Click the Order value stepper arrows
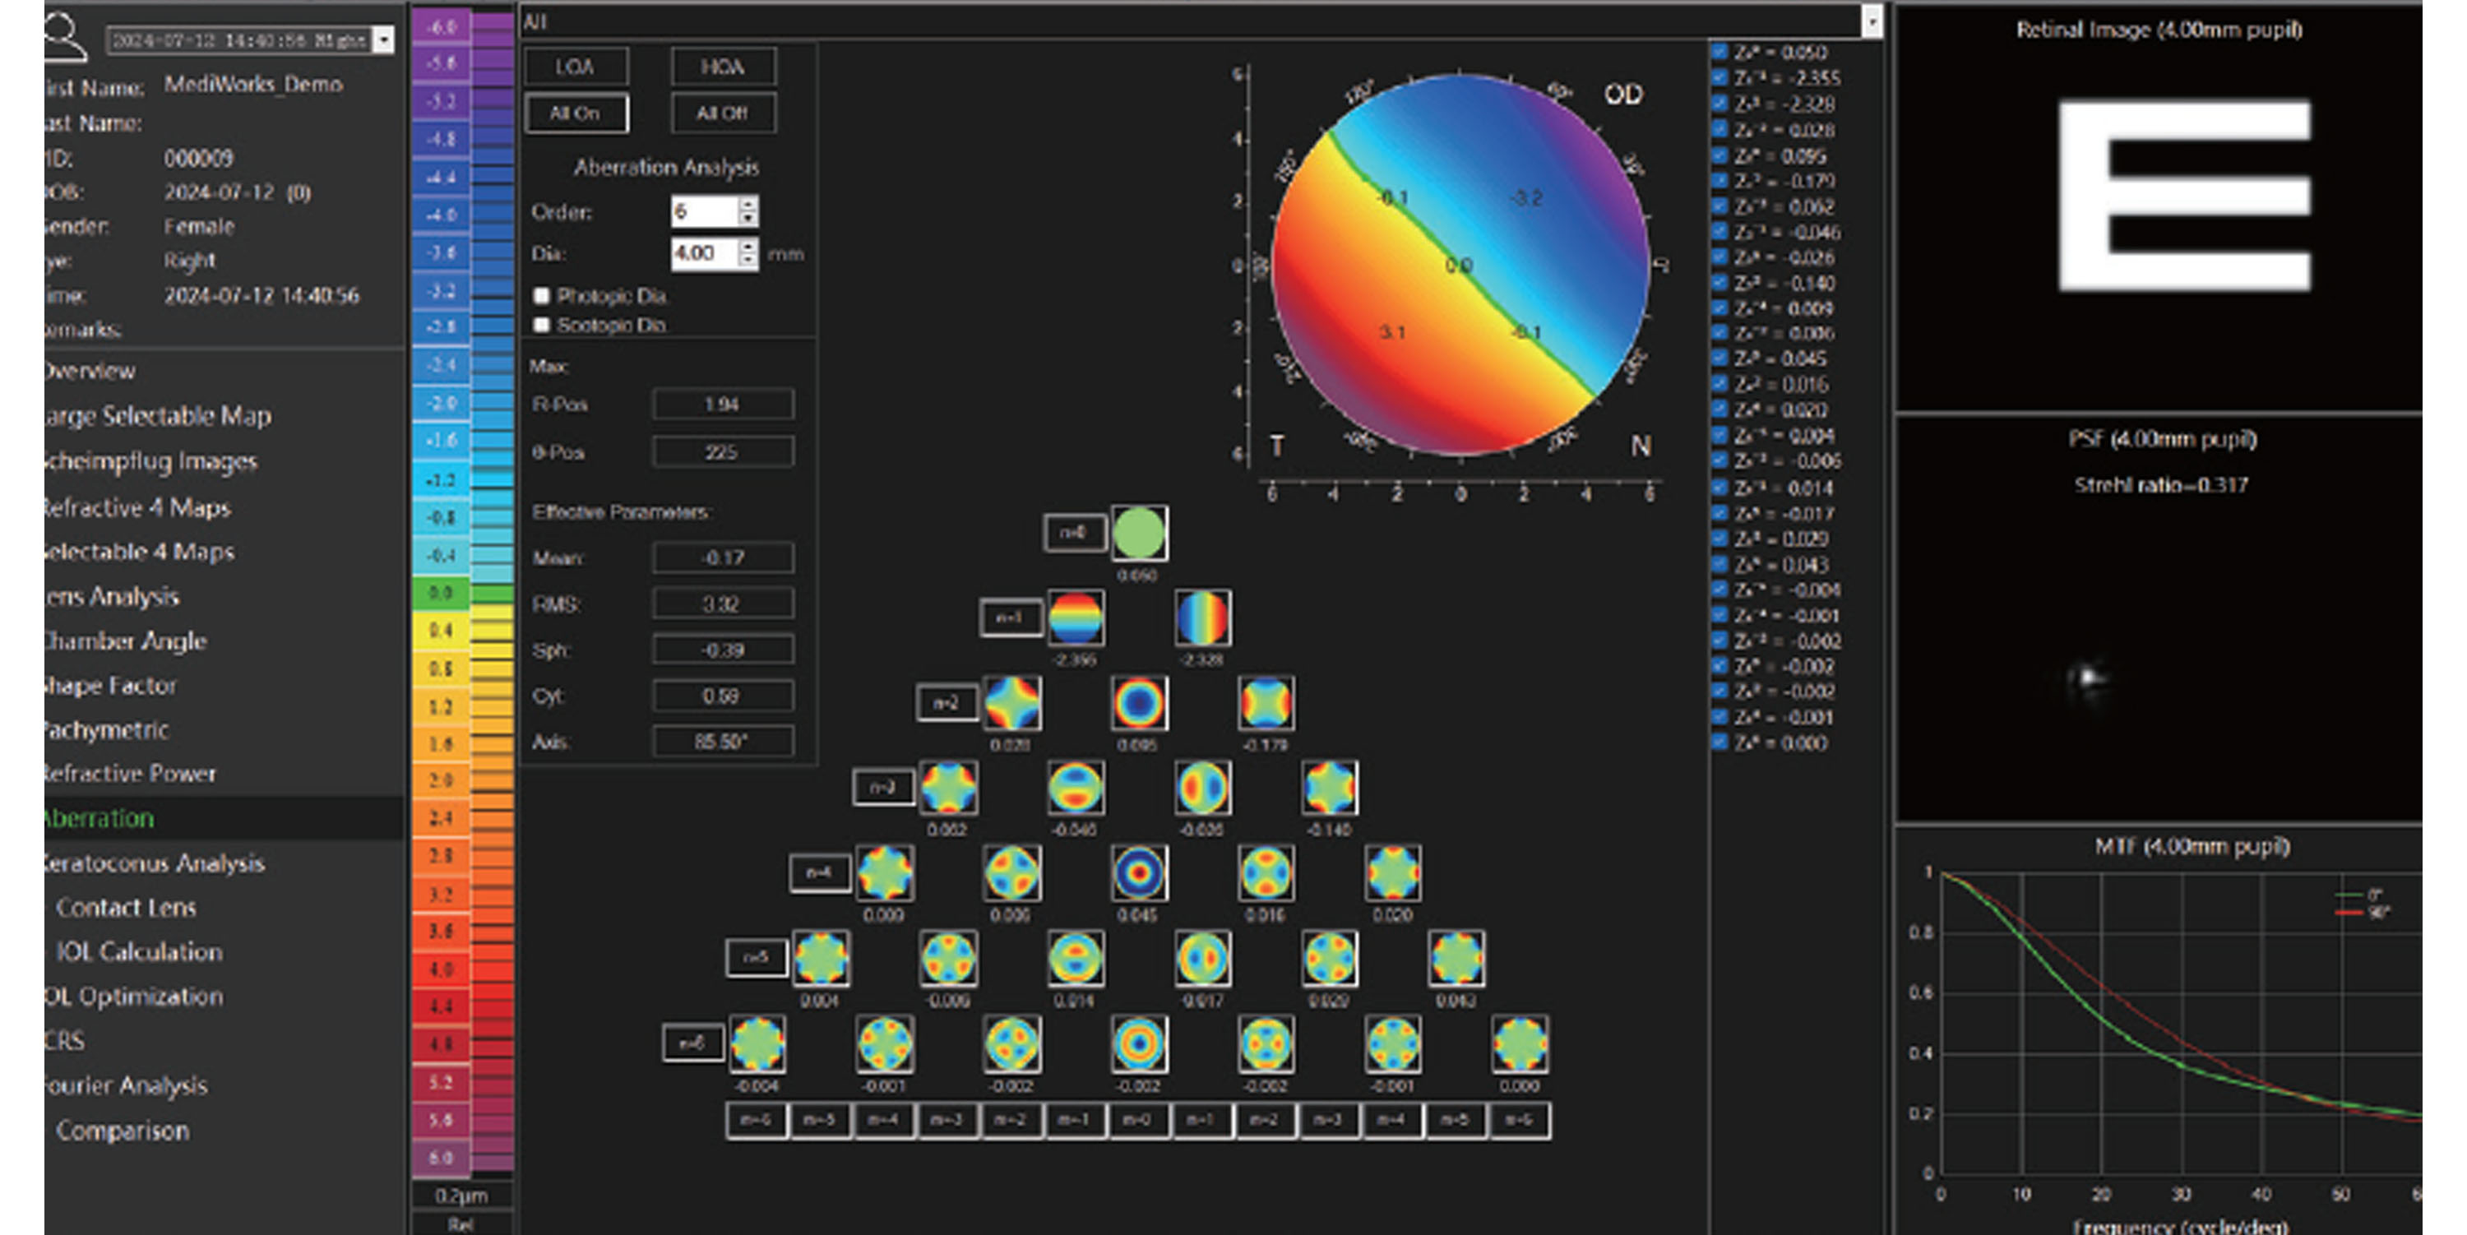This screenshot has height=1235, width=2467. point(748,211)
